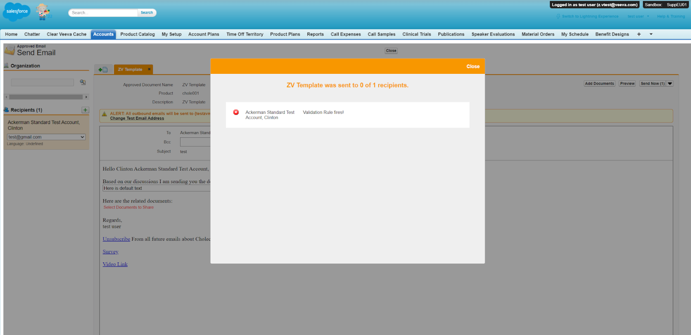
Task: Expand the tab bar overflow arrow
Action: (651, 34)
